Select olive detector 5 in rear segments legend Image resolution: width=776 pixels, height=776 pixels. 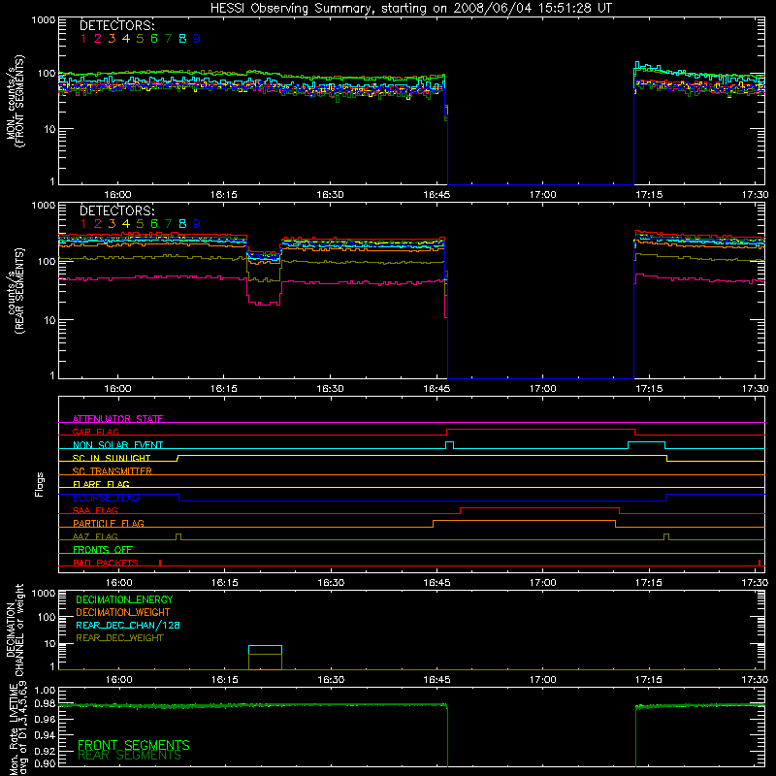coord(140,224)
